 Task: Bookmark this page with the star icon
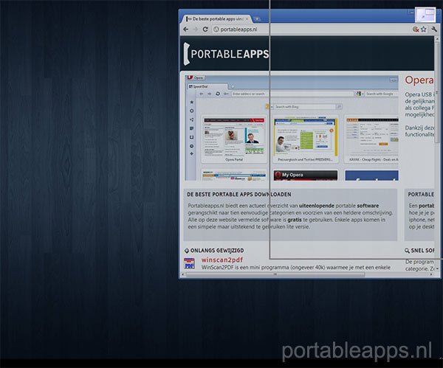point(424,29)
